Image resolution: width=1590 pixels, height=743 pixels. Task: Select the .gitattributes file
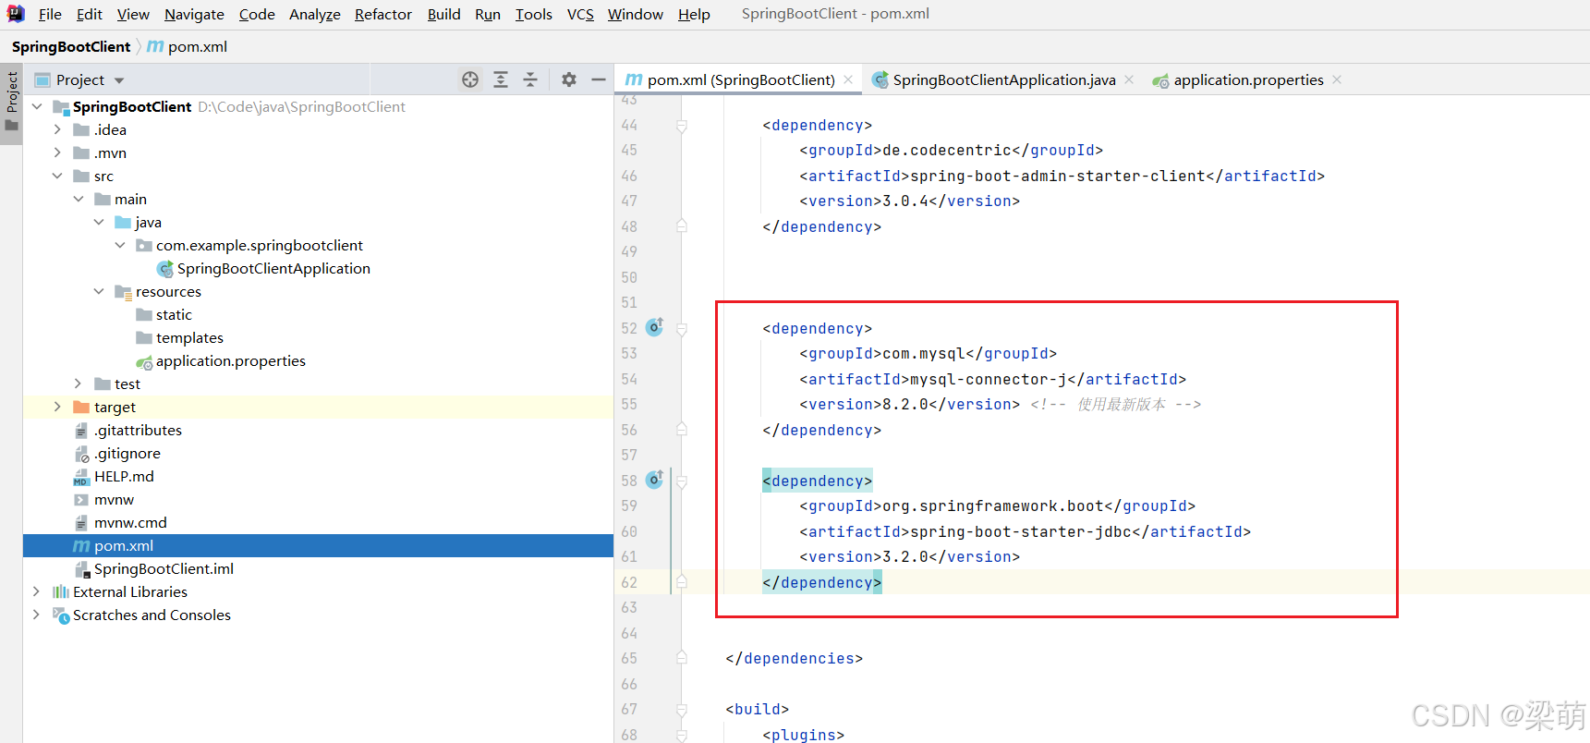[138, 431]
